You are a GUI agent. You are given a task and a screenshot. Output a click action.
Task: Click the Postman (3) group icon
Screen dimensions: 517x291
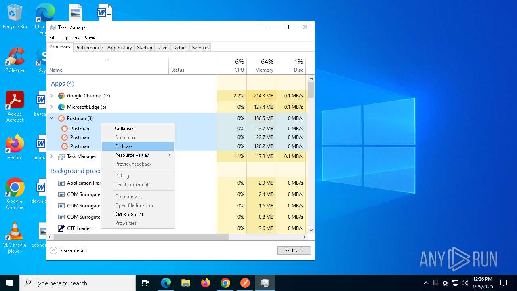coord(61,118)
